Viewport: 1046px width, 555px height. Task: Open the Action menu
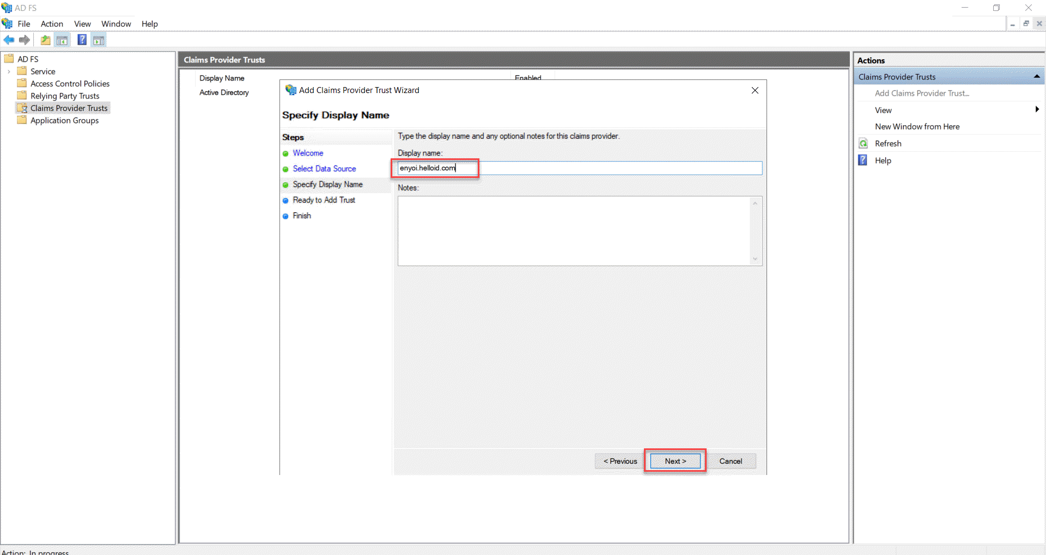tap(52, 24)
